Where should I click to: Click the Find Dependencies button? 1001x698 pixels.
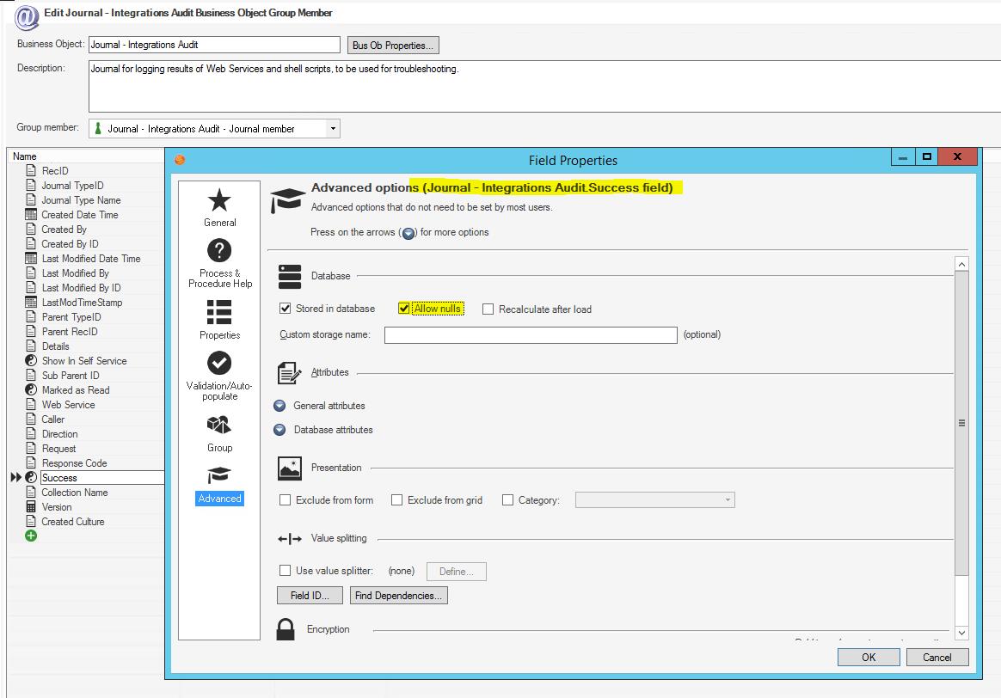399,595
